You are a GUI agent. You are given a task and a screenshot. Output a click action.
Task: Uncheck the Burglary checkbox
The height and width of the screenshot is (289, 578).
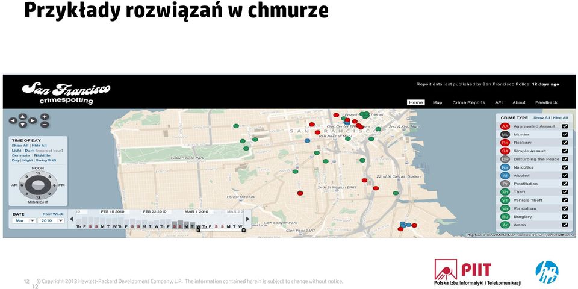coord(565,216)
